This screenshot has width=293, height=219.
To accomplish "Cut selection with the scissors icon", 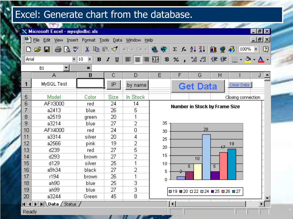I will click(x=87, y=49).
